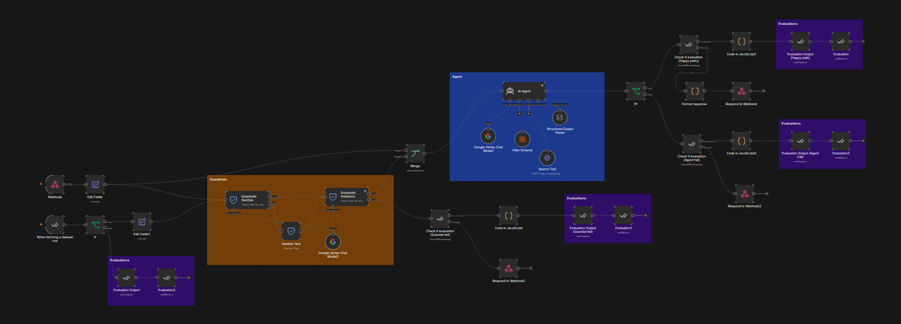Image resolution: width=901 pixels, height=324 pixels.
Task: Select the Google Vertex Chat Model2 node
Action: [332, 241]
